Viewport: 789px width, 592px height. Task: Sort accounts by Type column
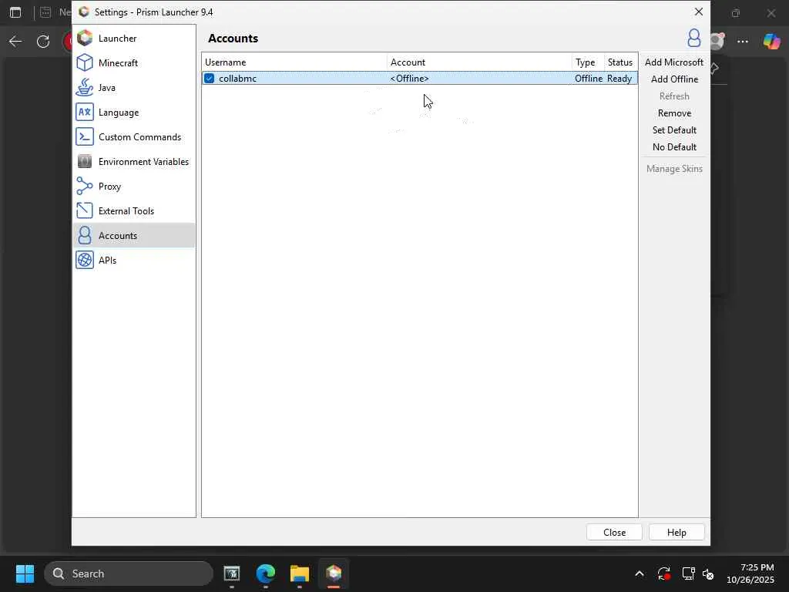pyautogui.click(x=588, y=62)
